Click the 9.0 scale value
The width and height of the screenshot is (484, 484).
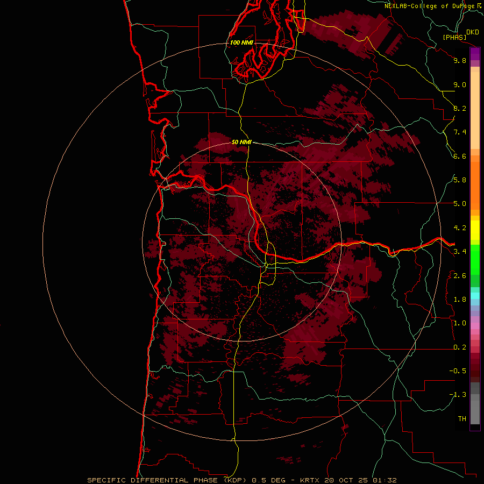(460, 84)
